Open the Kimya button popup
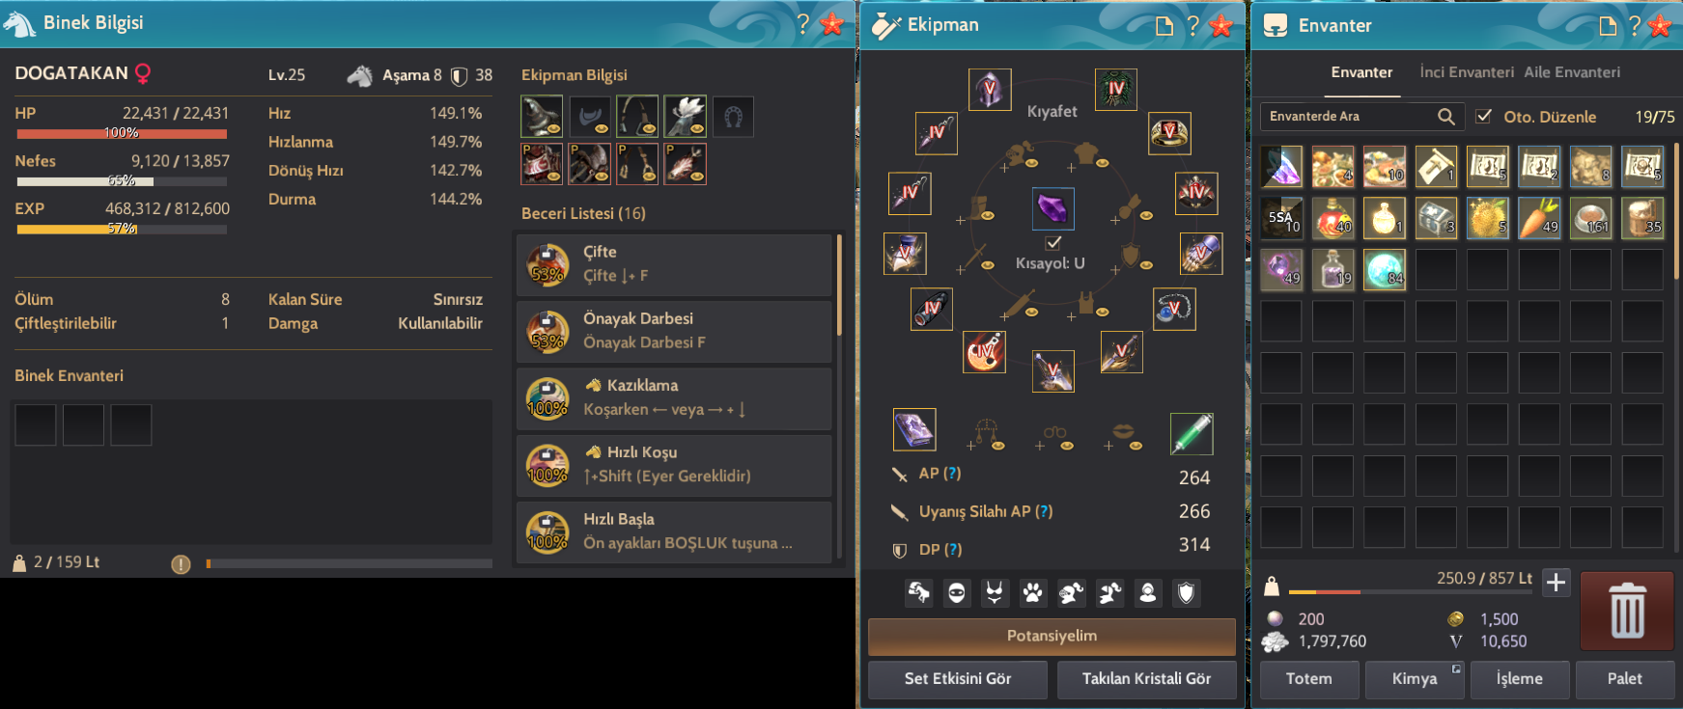The height and width of the screenshot is (709, 1683). click(1415, 679)
